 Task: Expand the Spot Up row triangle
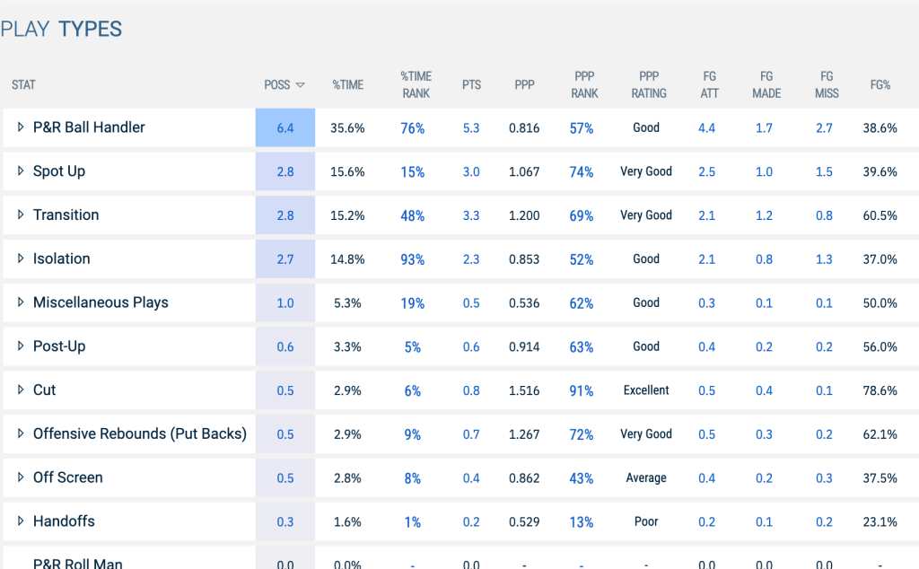[21, 171]
